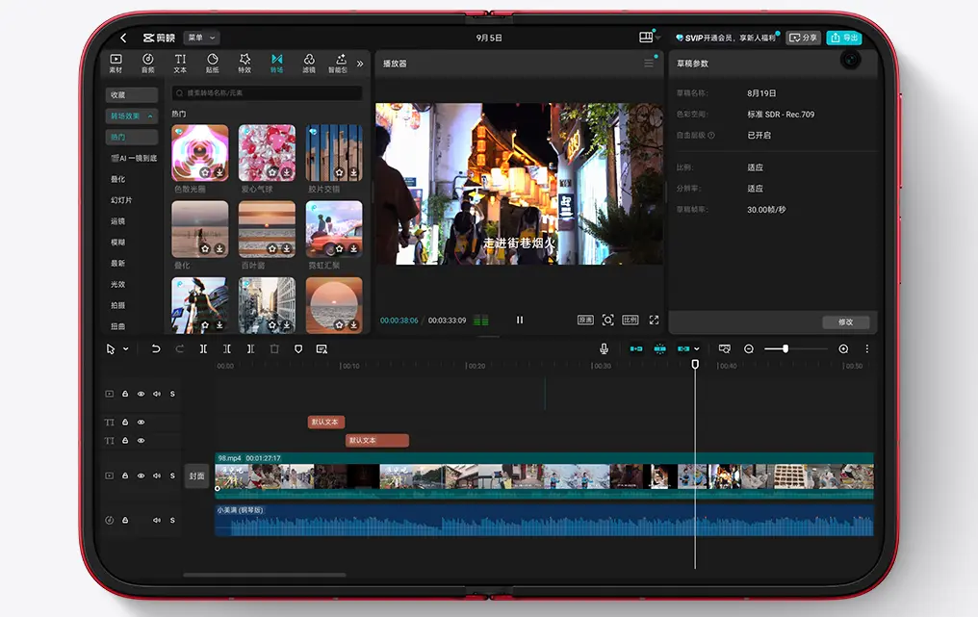Open the 菜单 dropdown menu

(201, 38)
